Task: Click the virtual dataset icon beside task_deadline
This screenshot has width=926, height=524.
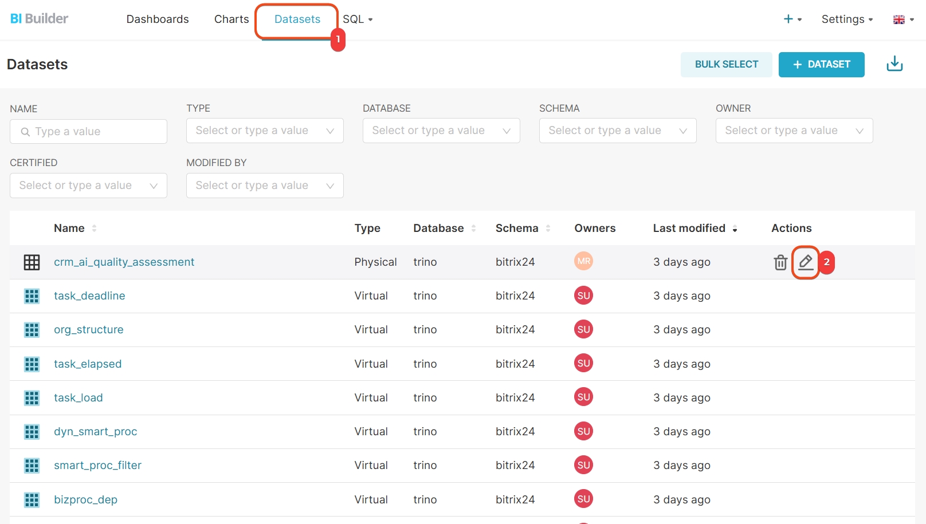Action: pyautogui.click(x=32, y=296)
